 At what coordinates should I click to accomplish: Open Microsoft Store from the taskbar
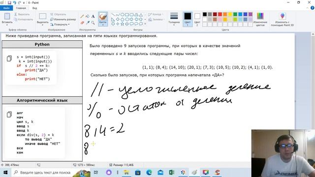(x=138, y=173)
